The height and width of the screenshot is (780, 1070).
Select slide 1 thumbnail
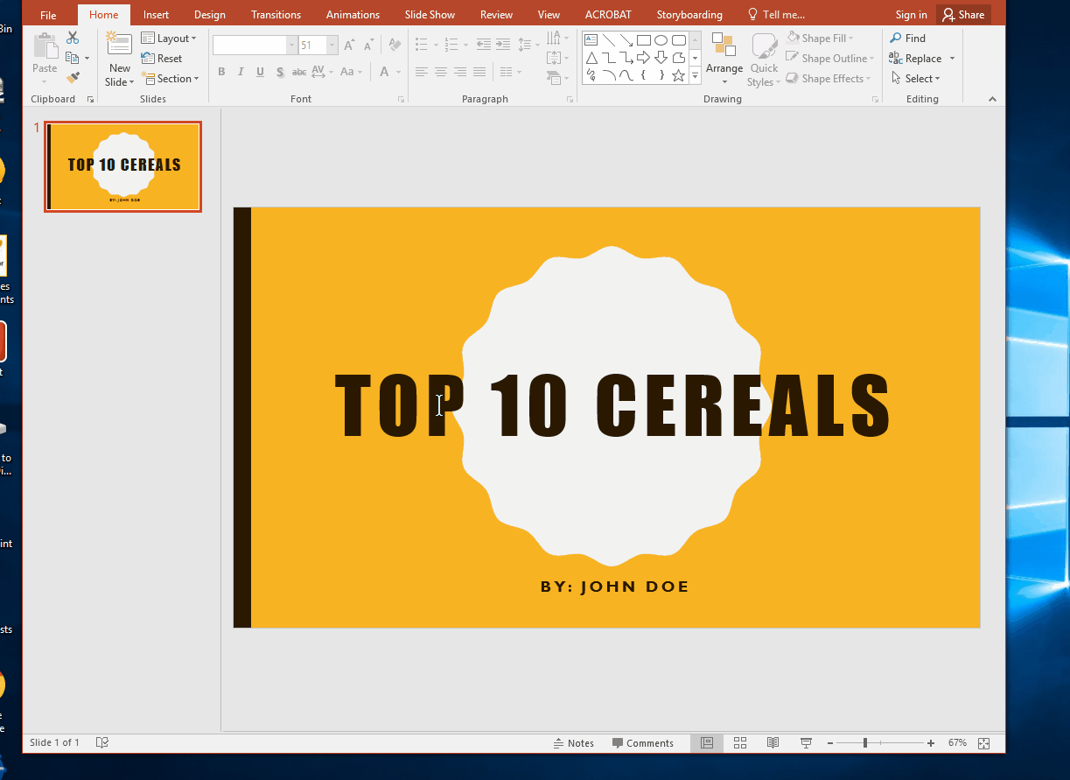pyautogui.click(x=123, y=166)
